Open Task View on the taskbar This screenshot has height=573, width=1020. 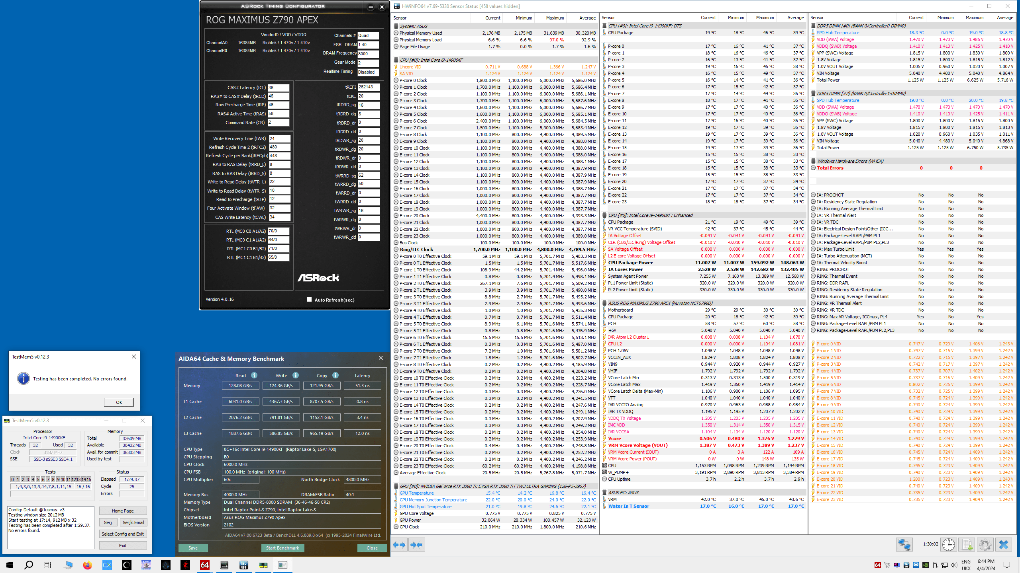(x=48, y=565)
